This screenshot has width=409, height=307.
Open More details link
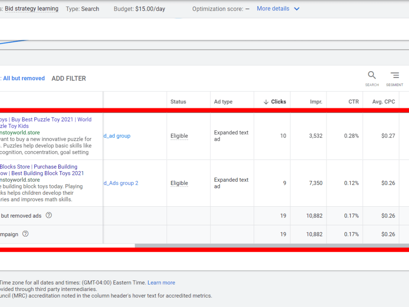pyautogui.click(x=273, y=9)
